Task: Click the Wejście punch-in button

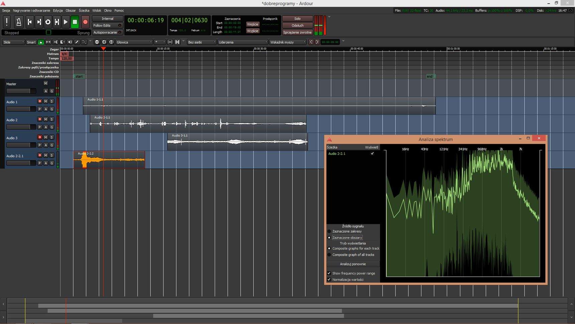Action: 253,24
